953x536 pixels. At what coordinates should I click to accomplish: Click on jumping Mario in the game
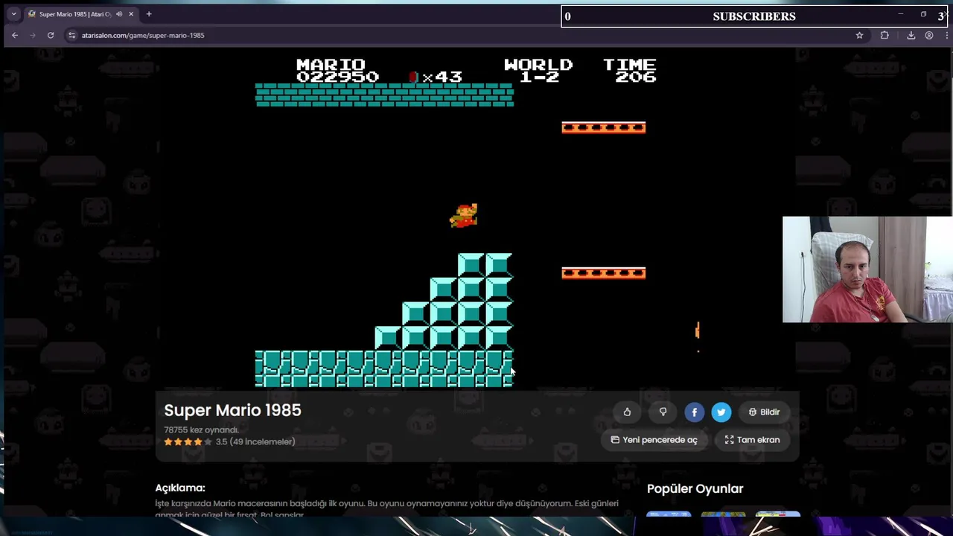[464, 215]
